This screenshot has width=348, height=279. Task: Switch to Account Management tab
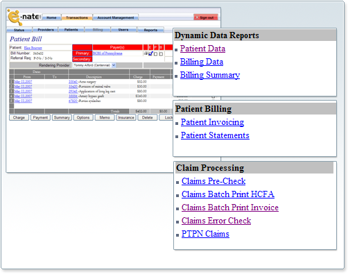pos(116,17)
